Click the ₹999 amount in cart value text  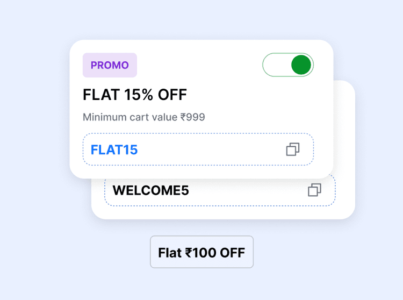click(x=192, y=117)
